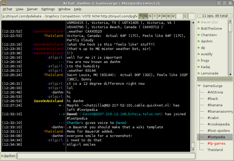
Task: Toggle the L user limit mode button
Action: [185, 16]
